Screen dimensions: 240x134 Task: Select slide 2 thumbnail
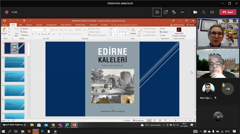(15, 62)
